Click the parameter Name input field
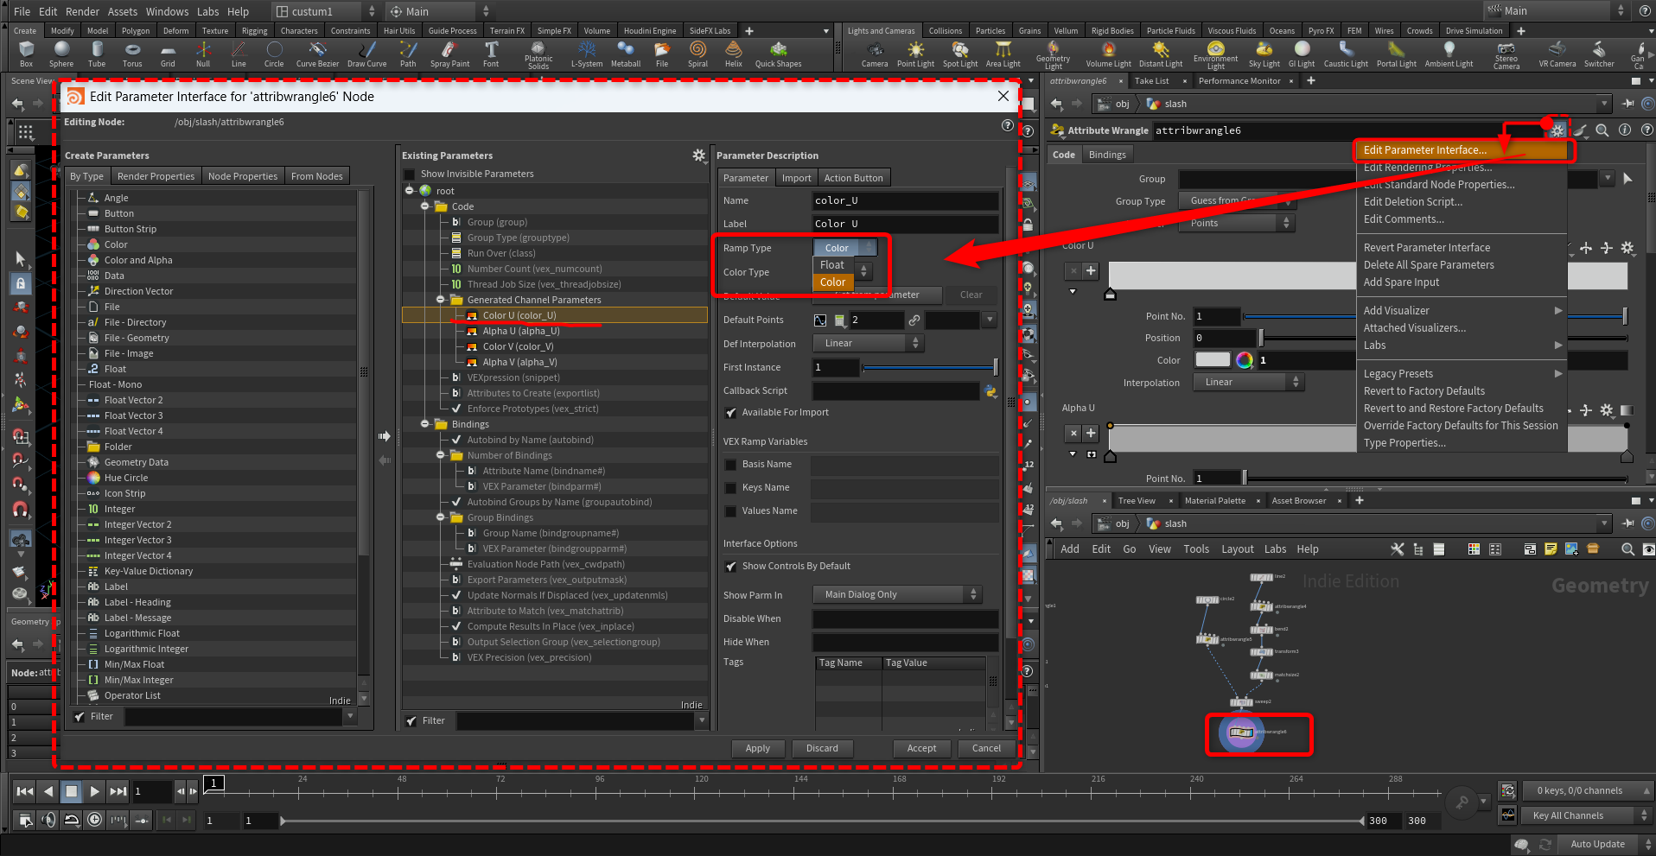Screen dimensions: 1656x856 point(906,201)
